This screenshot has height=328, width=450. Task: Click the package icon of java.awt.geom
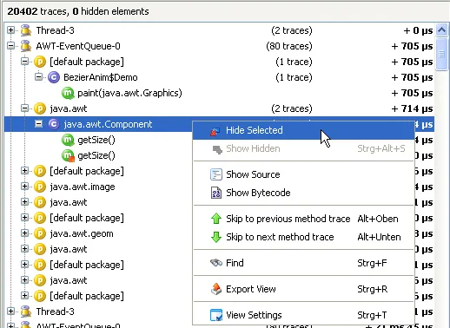pos(40,233)
